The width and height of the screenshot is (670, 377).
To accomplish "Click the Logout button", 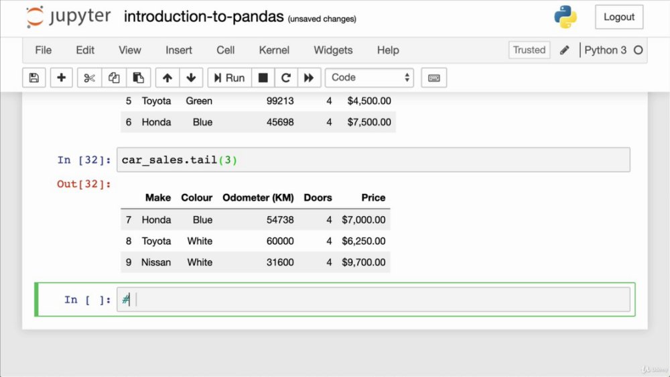I will click(x=618, y=17).
